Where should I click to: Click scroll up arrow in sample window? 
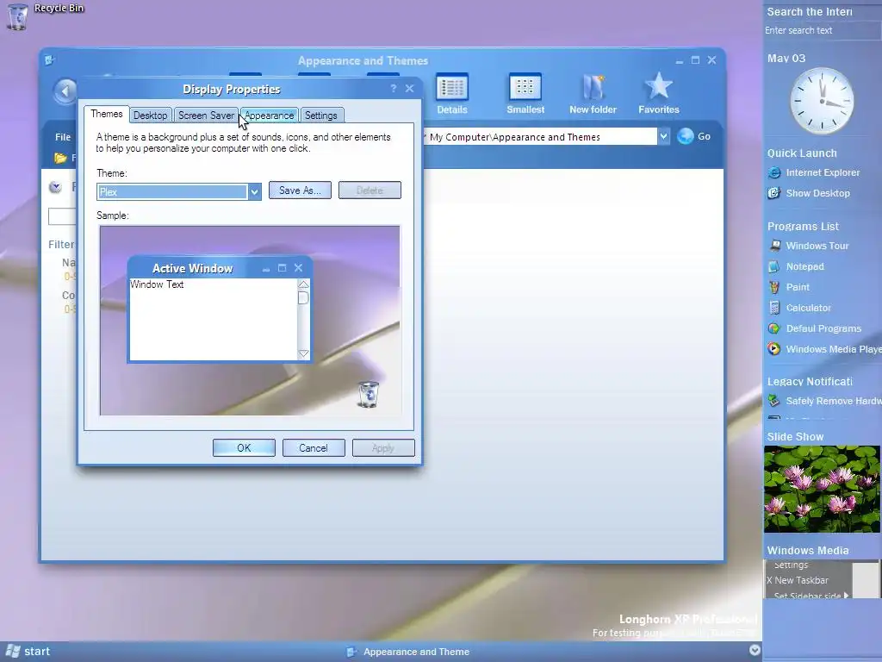coord(303,284)
